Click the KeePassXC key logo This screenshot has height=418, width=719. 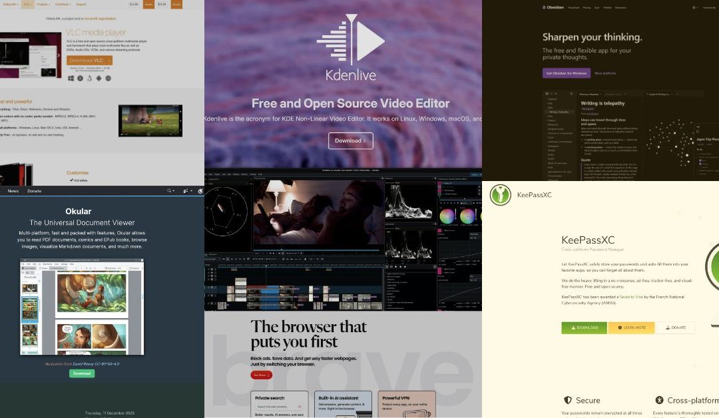(x=500, y=195)
